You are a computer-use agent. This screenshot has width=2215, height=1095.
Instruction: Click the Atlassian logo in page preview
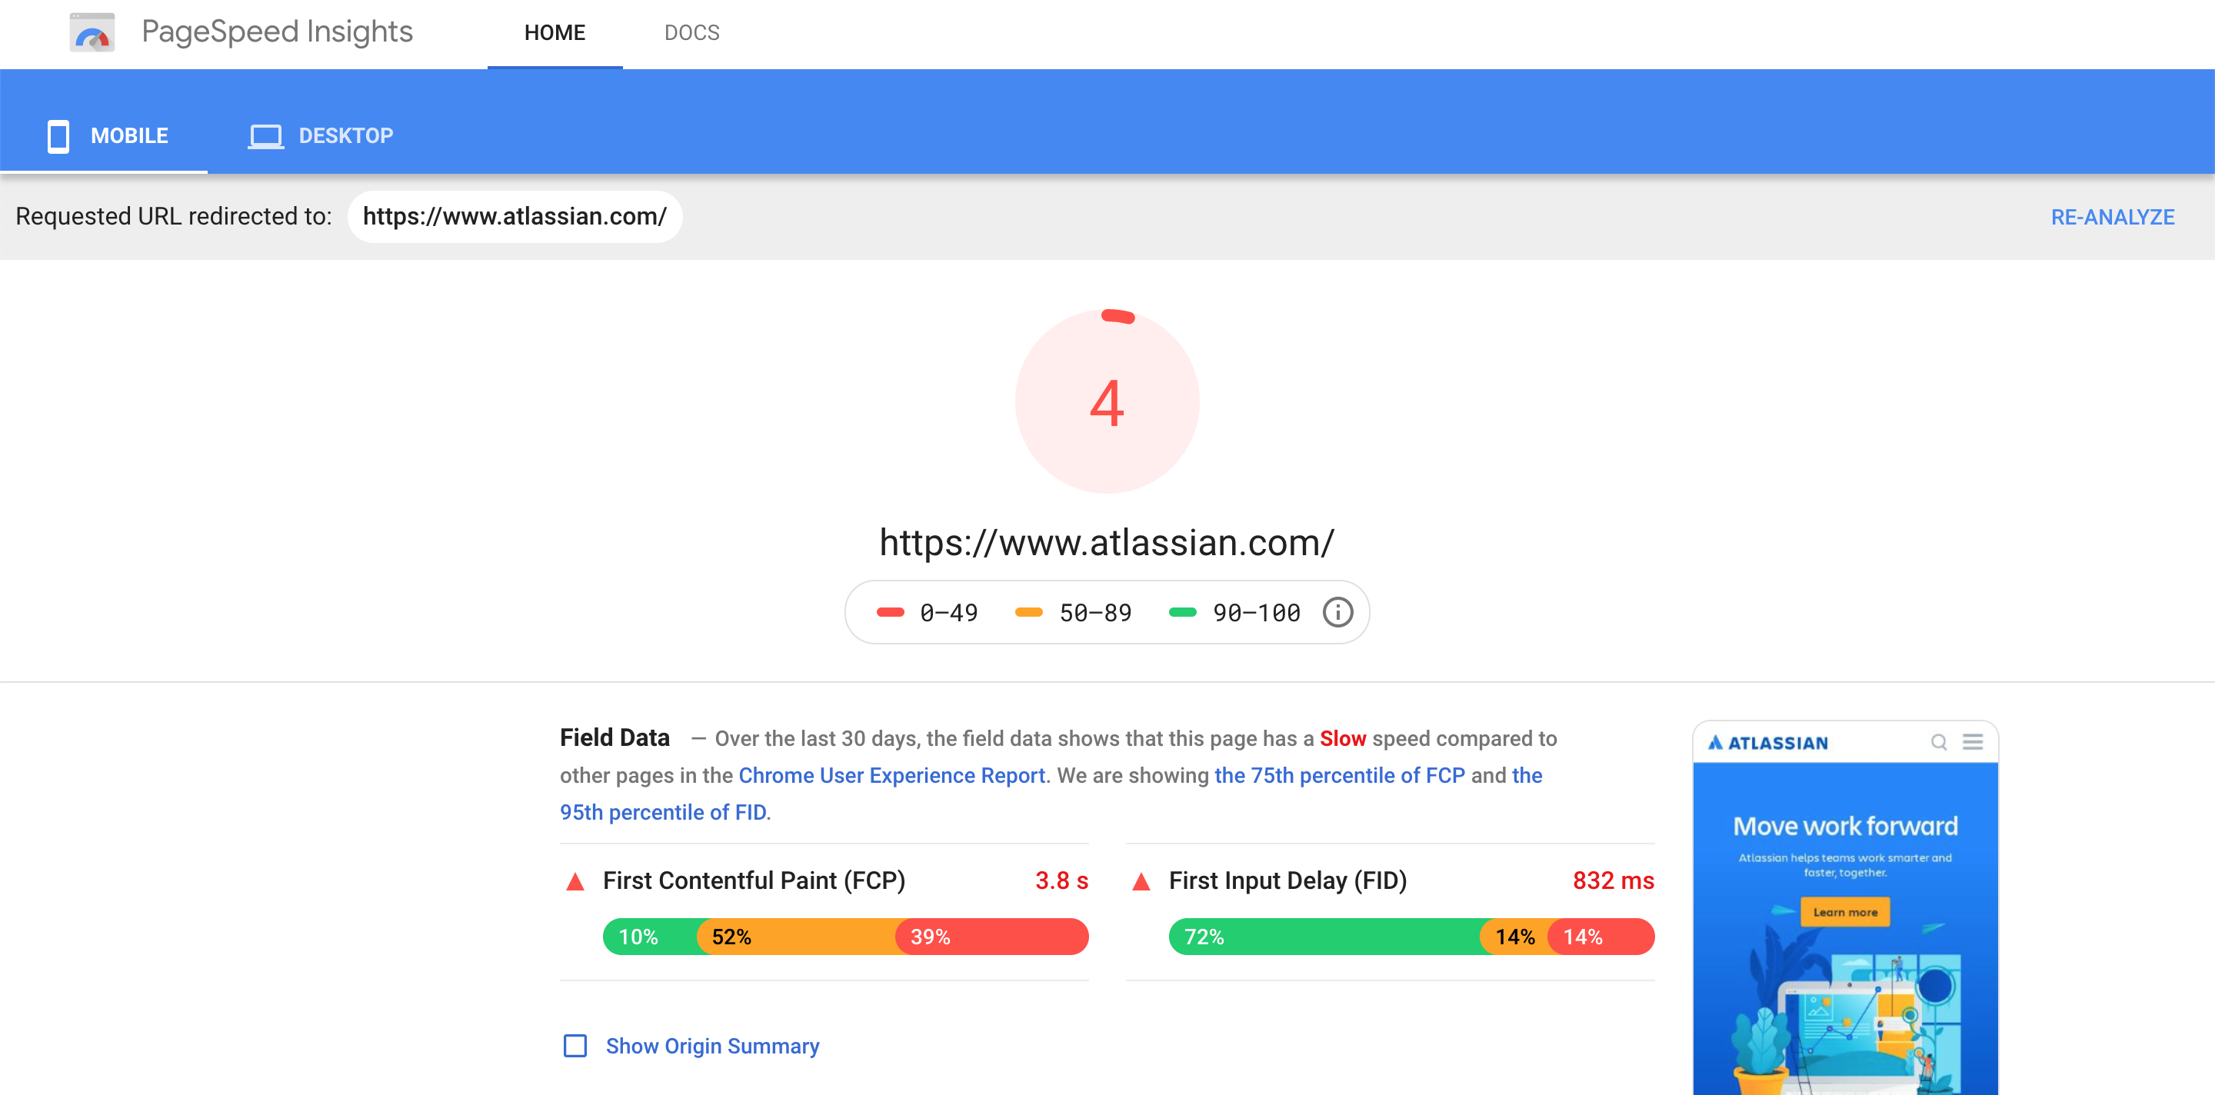point(1767,743)
